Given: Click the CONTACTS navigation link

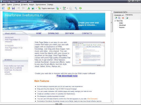Looking at the screenshot, I should 87,33.
